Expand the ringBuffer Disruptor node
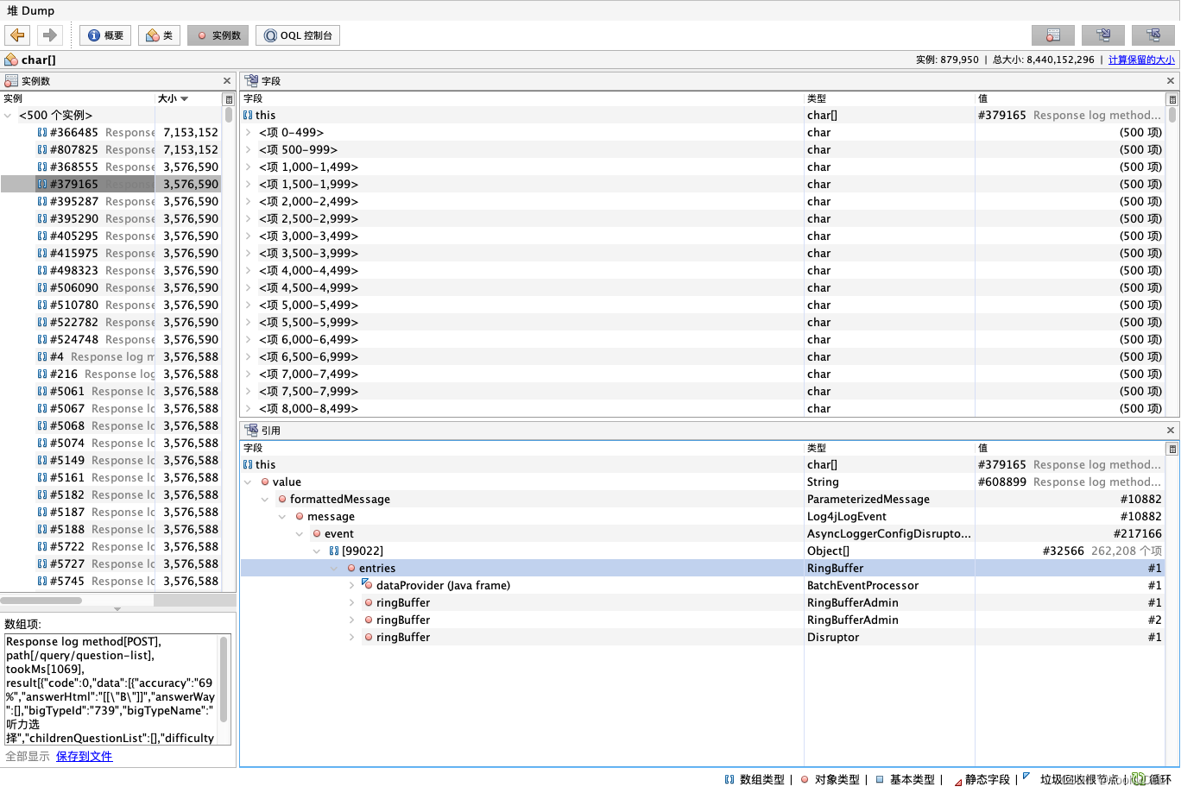1181x793 pixels. coord(351,638)
